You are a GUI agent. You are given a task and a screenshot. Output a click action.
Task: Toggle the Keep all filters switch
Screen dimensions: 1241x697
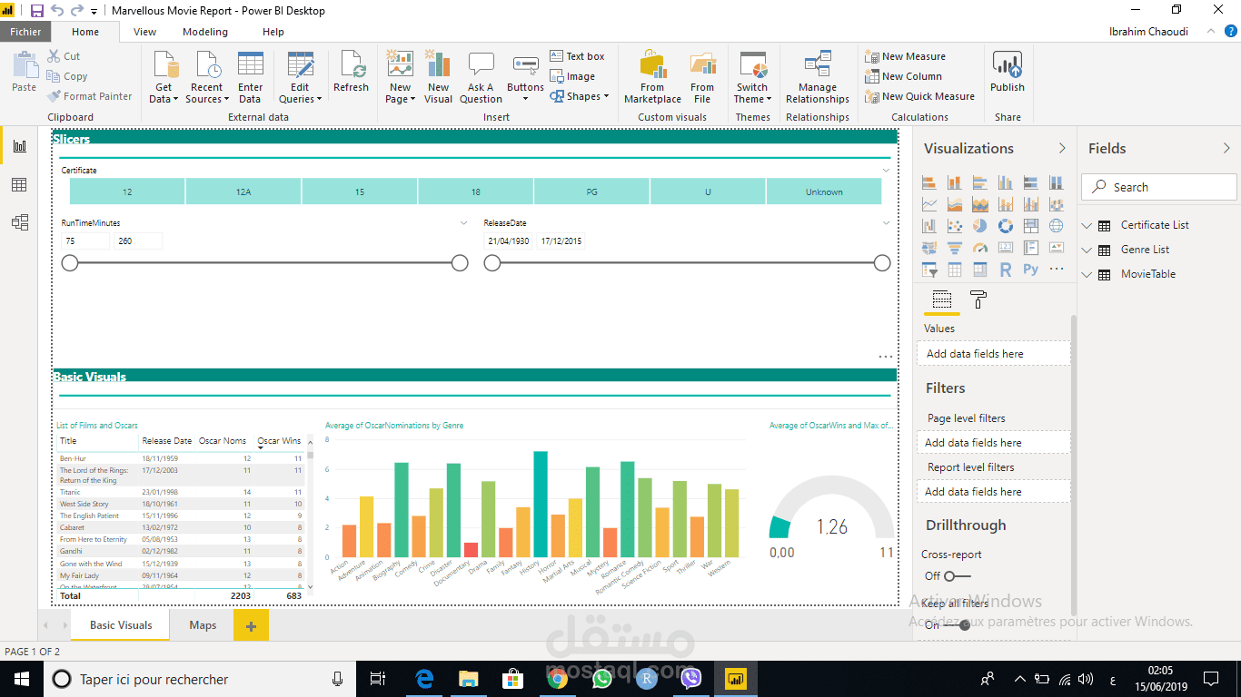point(958,625)
